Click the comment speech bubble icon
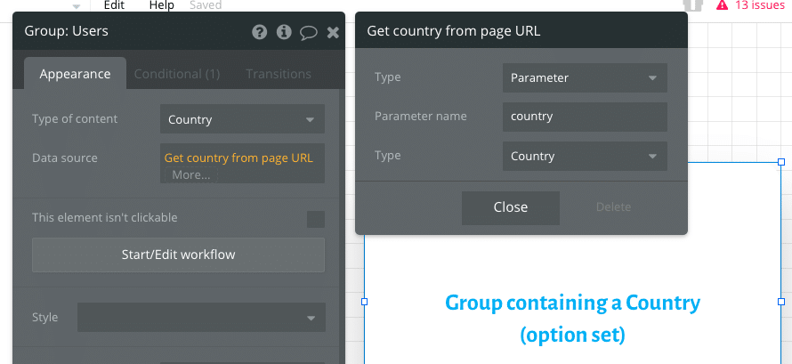The image size is (792, 364). coord(309,33)
